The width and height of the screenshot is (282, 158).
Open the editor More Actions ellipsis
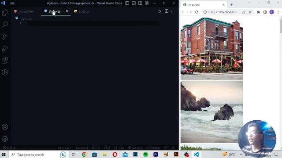pyautogui.click(x=173, y=11)
